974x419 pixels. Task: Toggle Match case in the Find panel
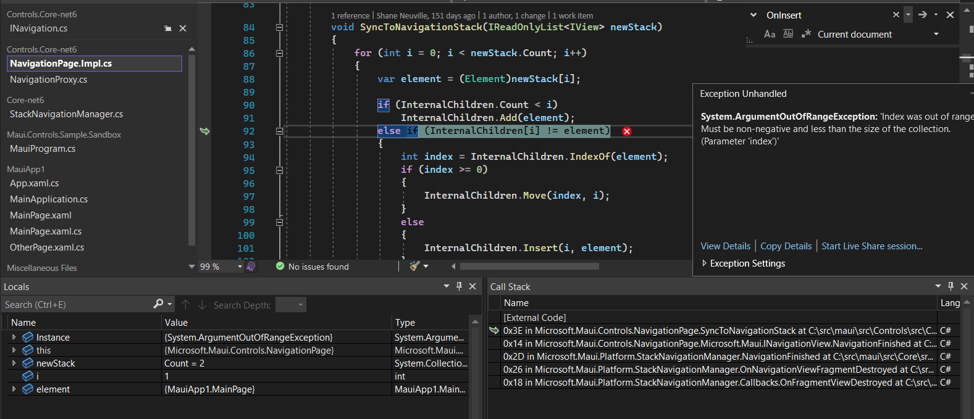(770, 34)
